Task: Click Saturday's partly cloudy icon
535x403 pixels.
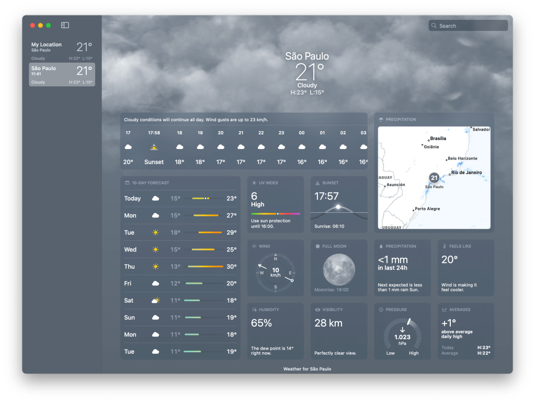Action: click(x=155, y=301)
